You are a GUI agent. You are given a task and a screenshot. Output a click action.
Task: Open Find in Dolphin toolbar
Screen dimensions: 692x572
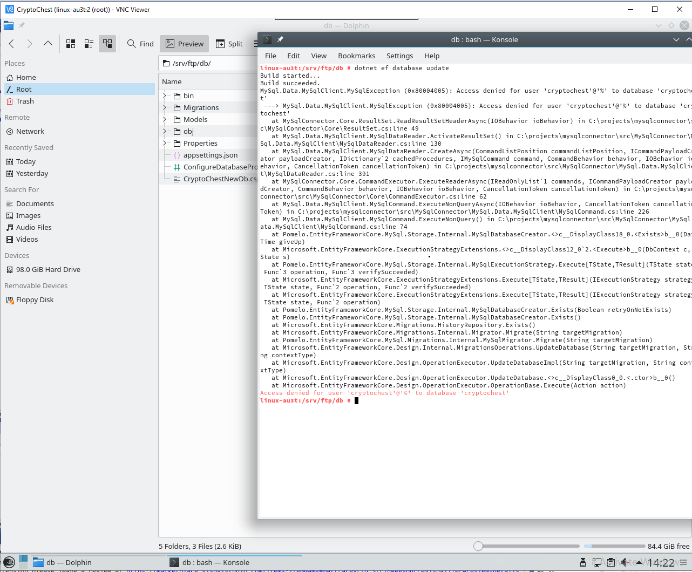(140, 44)
